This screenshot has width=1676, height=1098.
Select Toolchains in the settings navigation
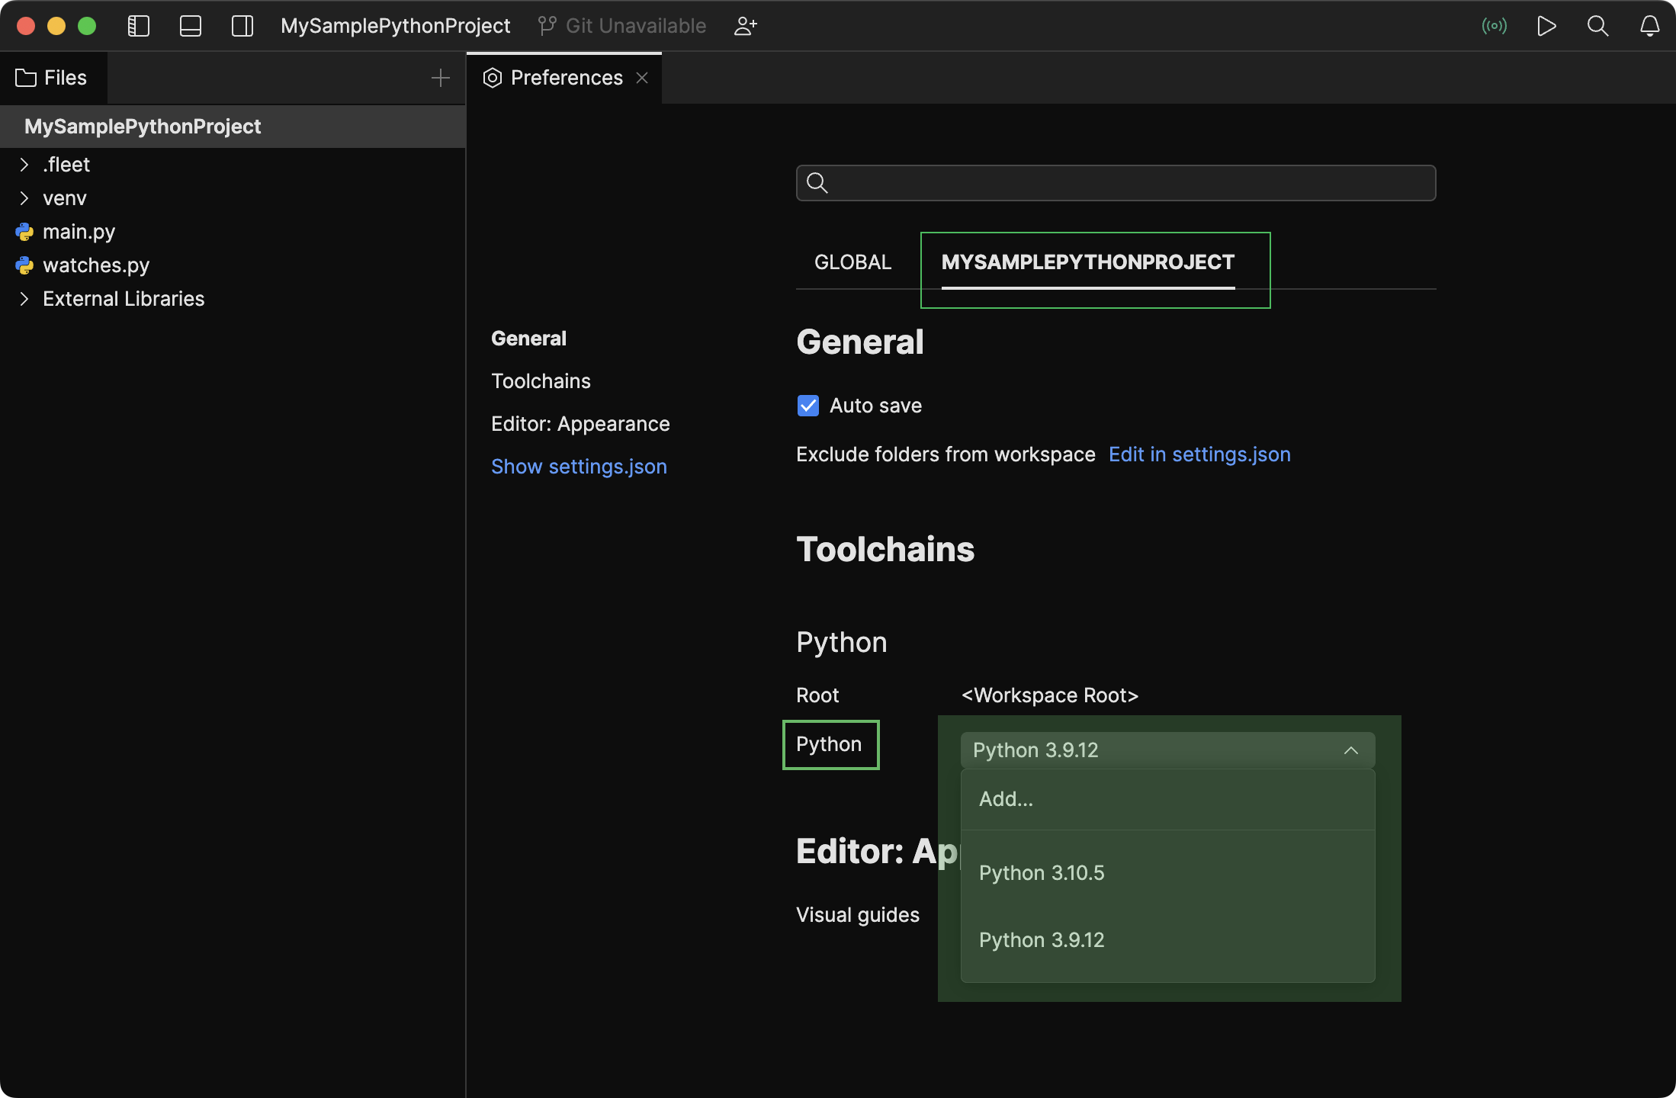pyautogui.click(x=541, y=380)
